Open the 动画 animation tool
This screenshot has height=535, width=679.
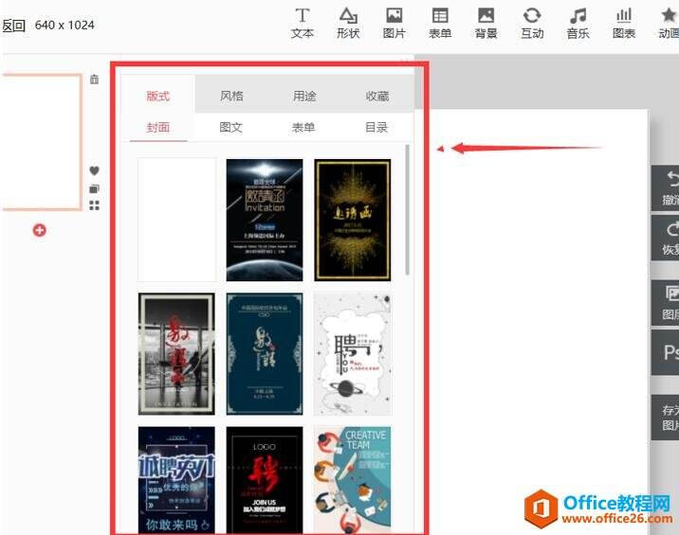point(669,24)
